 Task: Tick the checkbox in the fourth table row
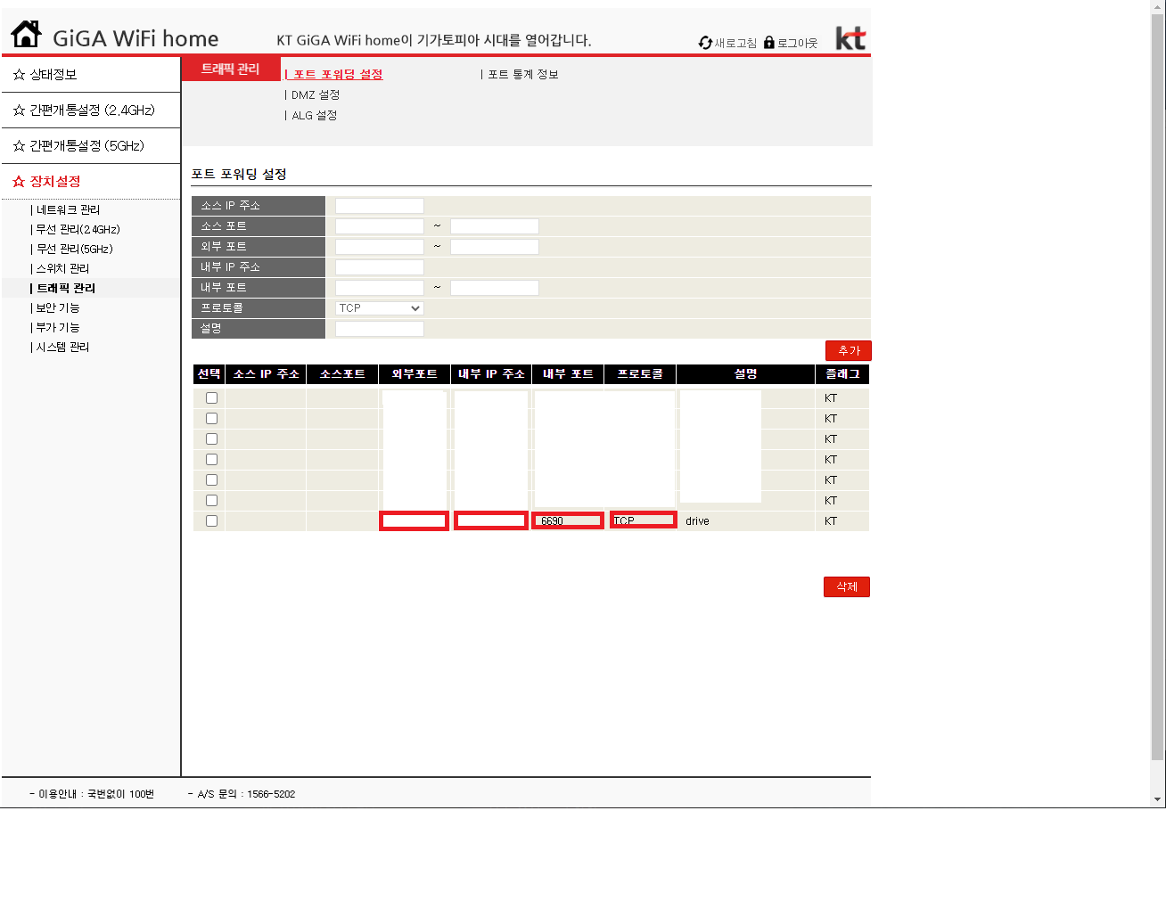pyautogui.click(x=211, y=460)
